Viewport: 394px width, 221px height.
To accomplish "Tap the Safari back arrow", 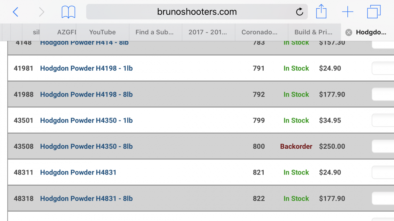I will pyautogui.click(x=15, y=12).
